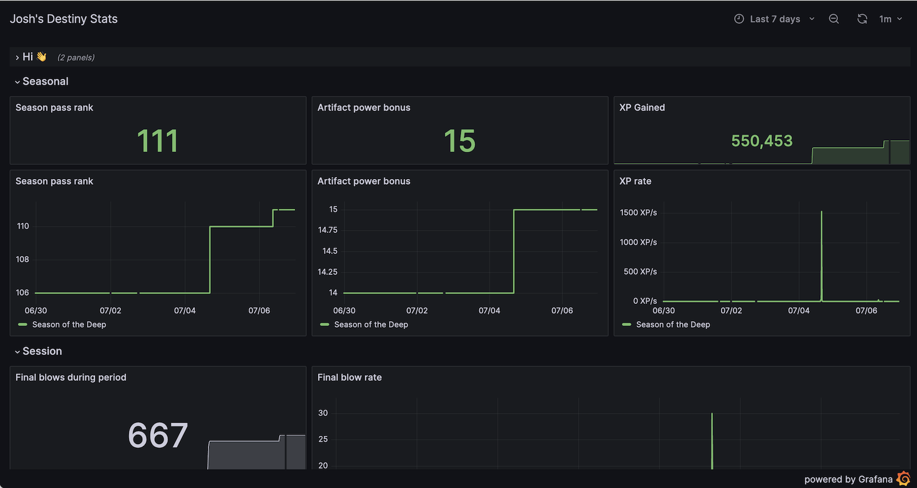Image resolution: width=917 pixels, height=488 pixels.
Task: Open the Final blow rate panel title
Action: click(350, 378)
